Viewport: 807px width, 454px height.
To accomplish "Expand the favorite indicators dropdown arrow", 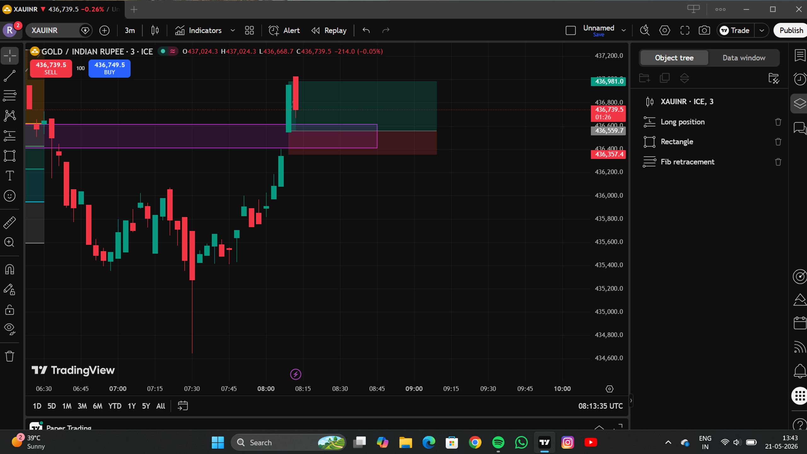I will (x=233, y=30).
